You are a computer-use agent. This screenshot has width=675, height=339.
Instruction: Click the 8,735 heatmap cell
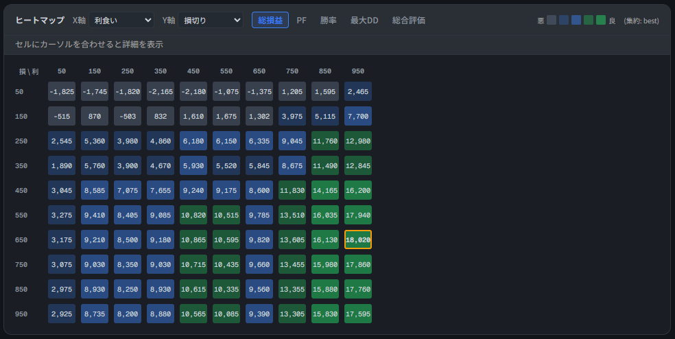click(x=94, y=314)
